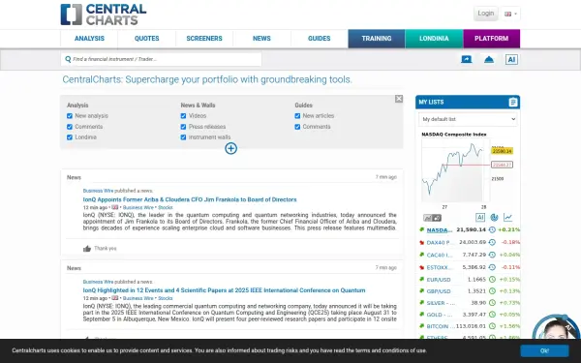581x363 pixels.
Task: Uncheck the New articles checkbox
Action: [x=297, y=116]
